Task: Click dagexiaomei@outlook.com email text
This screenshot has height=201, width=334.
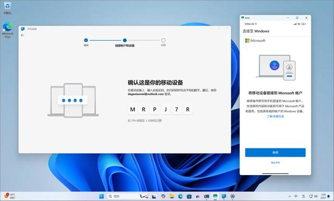Action: pyautogui.click(x=146, y=94)
